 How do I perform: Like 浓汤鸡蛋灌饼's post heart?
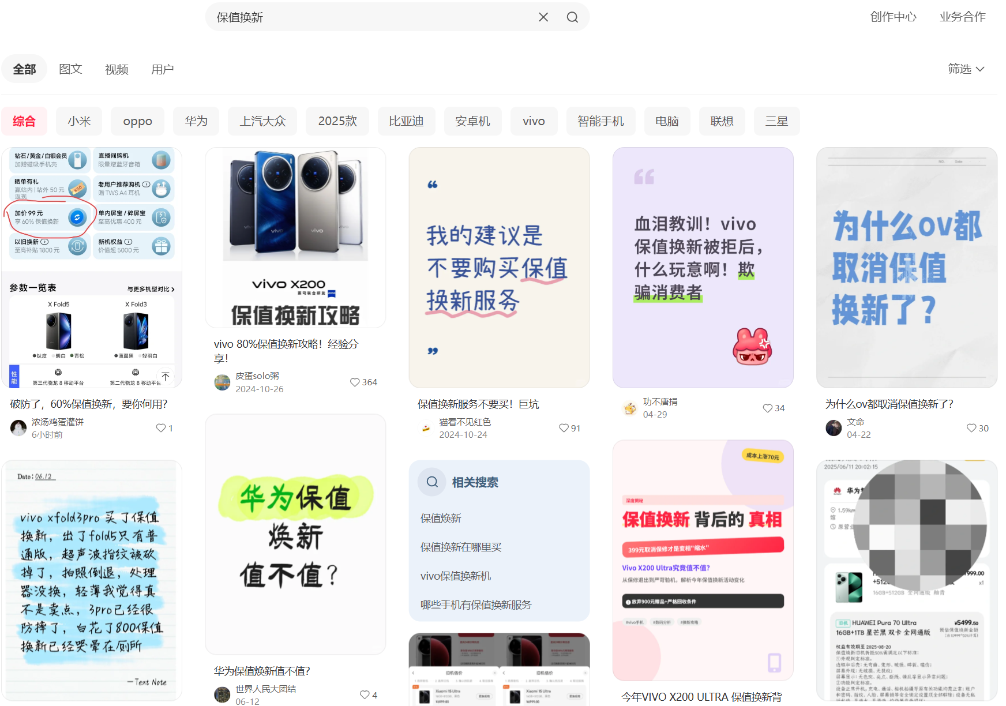161,428
